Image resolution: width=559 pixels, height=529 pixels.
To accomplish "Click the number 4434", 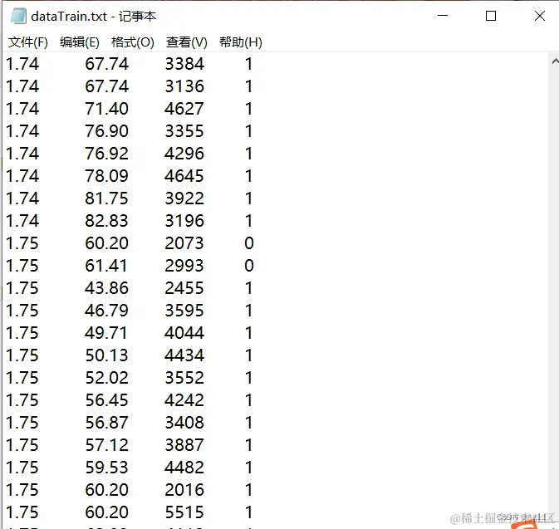I will pos(184,355).
